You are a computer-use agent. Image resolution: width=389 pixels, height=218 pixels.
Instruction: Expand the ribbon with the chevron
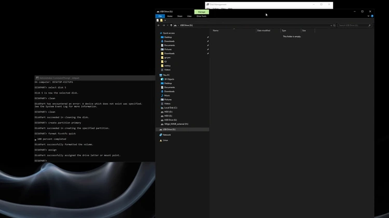pyautogui.click(x=368, y=16)
